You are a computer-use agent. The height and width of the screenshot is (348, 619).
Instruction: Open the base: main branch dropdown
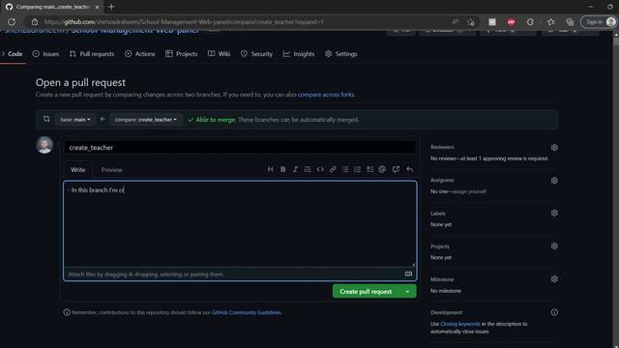(75, 120)
